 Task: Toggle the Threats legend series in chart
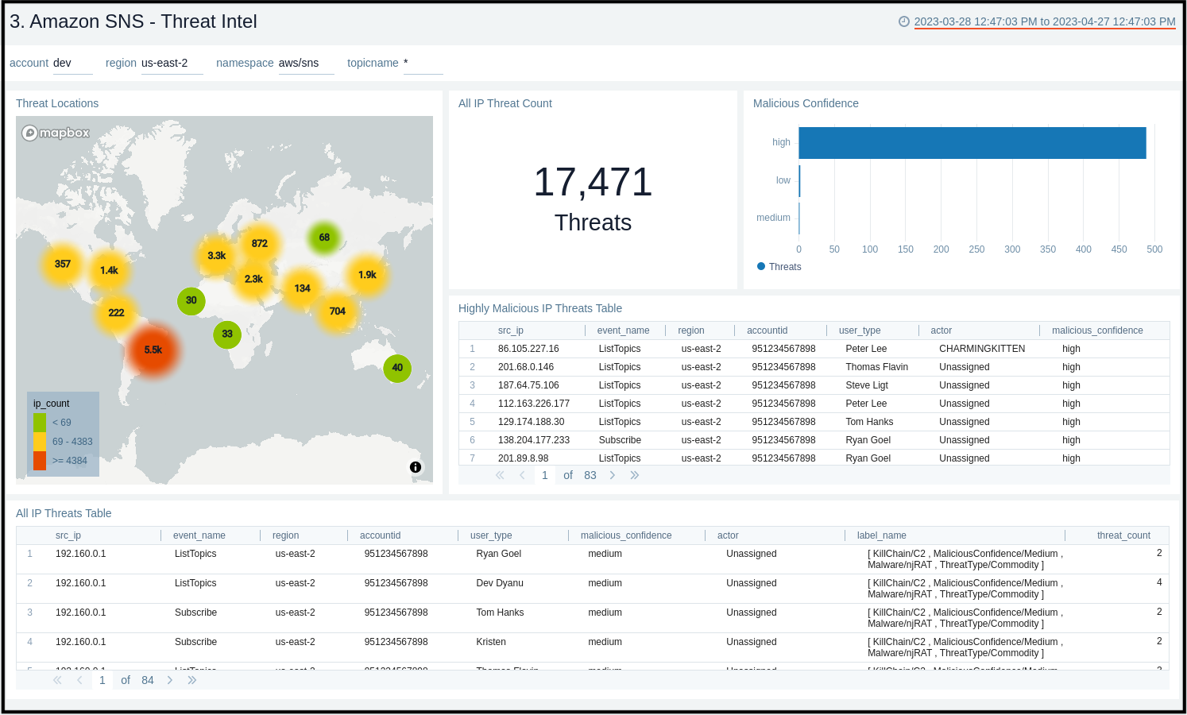click(779, 267)
